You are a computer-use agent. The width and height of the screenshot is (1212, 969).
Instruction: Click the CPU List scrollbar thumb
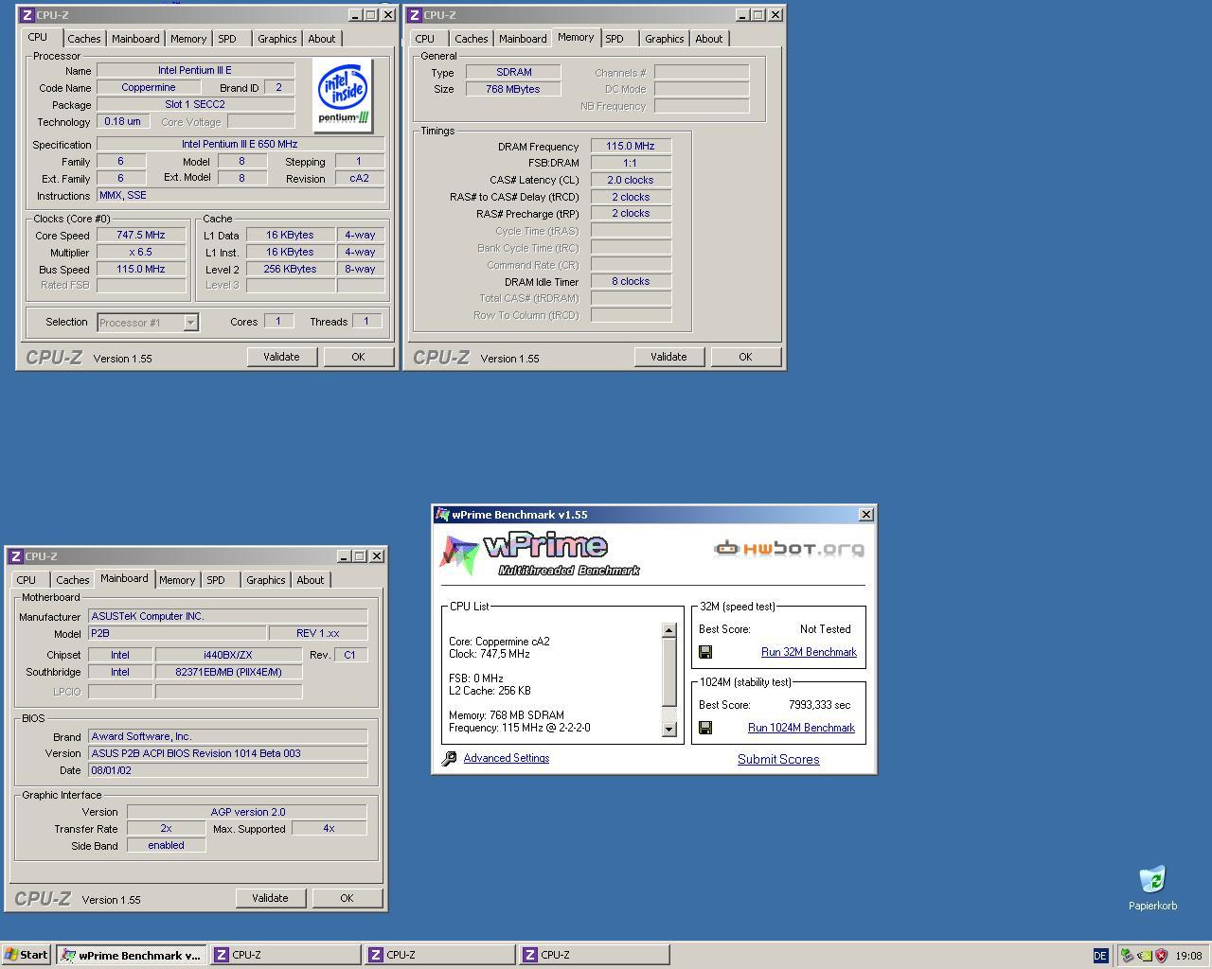coord(669,672)
